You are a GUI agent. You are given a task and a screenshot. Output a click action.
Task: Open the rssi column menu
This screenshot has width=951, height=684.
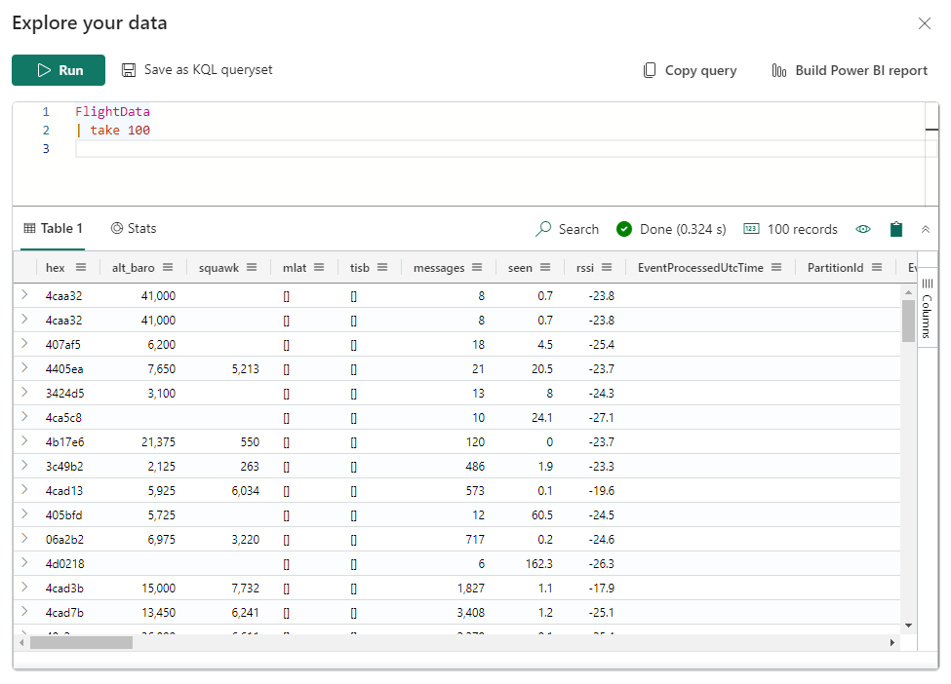[x=607, y=267]
